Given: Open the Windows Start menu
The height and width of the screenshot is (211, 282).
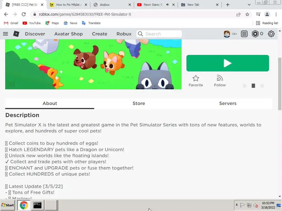Looking at the screenshot, I should [x=8, y=205].
